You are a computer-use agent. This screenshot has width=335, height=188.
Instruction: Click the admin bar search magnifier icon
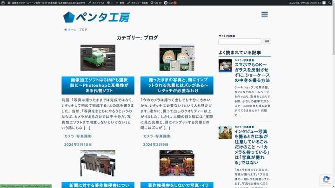[x=329, y=3]
